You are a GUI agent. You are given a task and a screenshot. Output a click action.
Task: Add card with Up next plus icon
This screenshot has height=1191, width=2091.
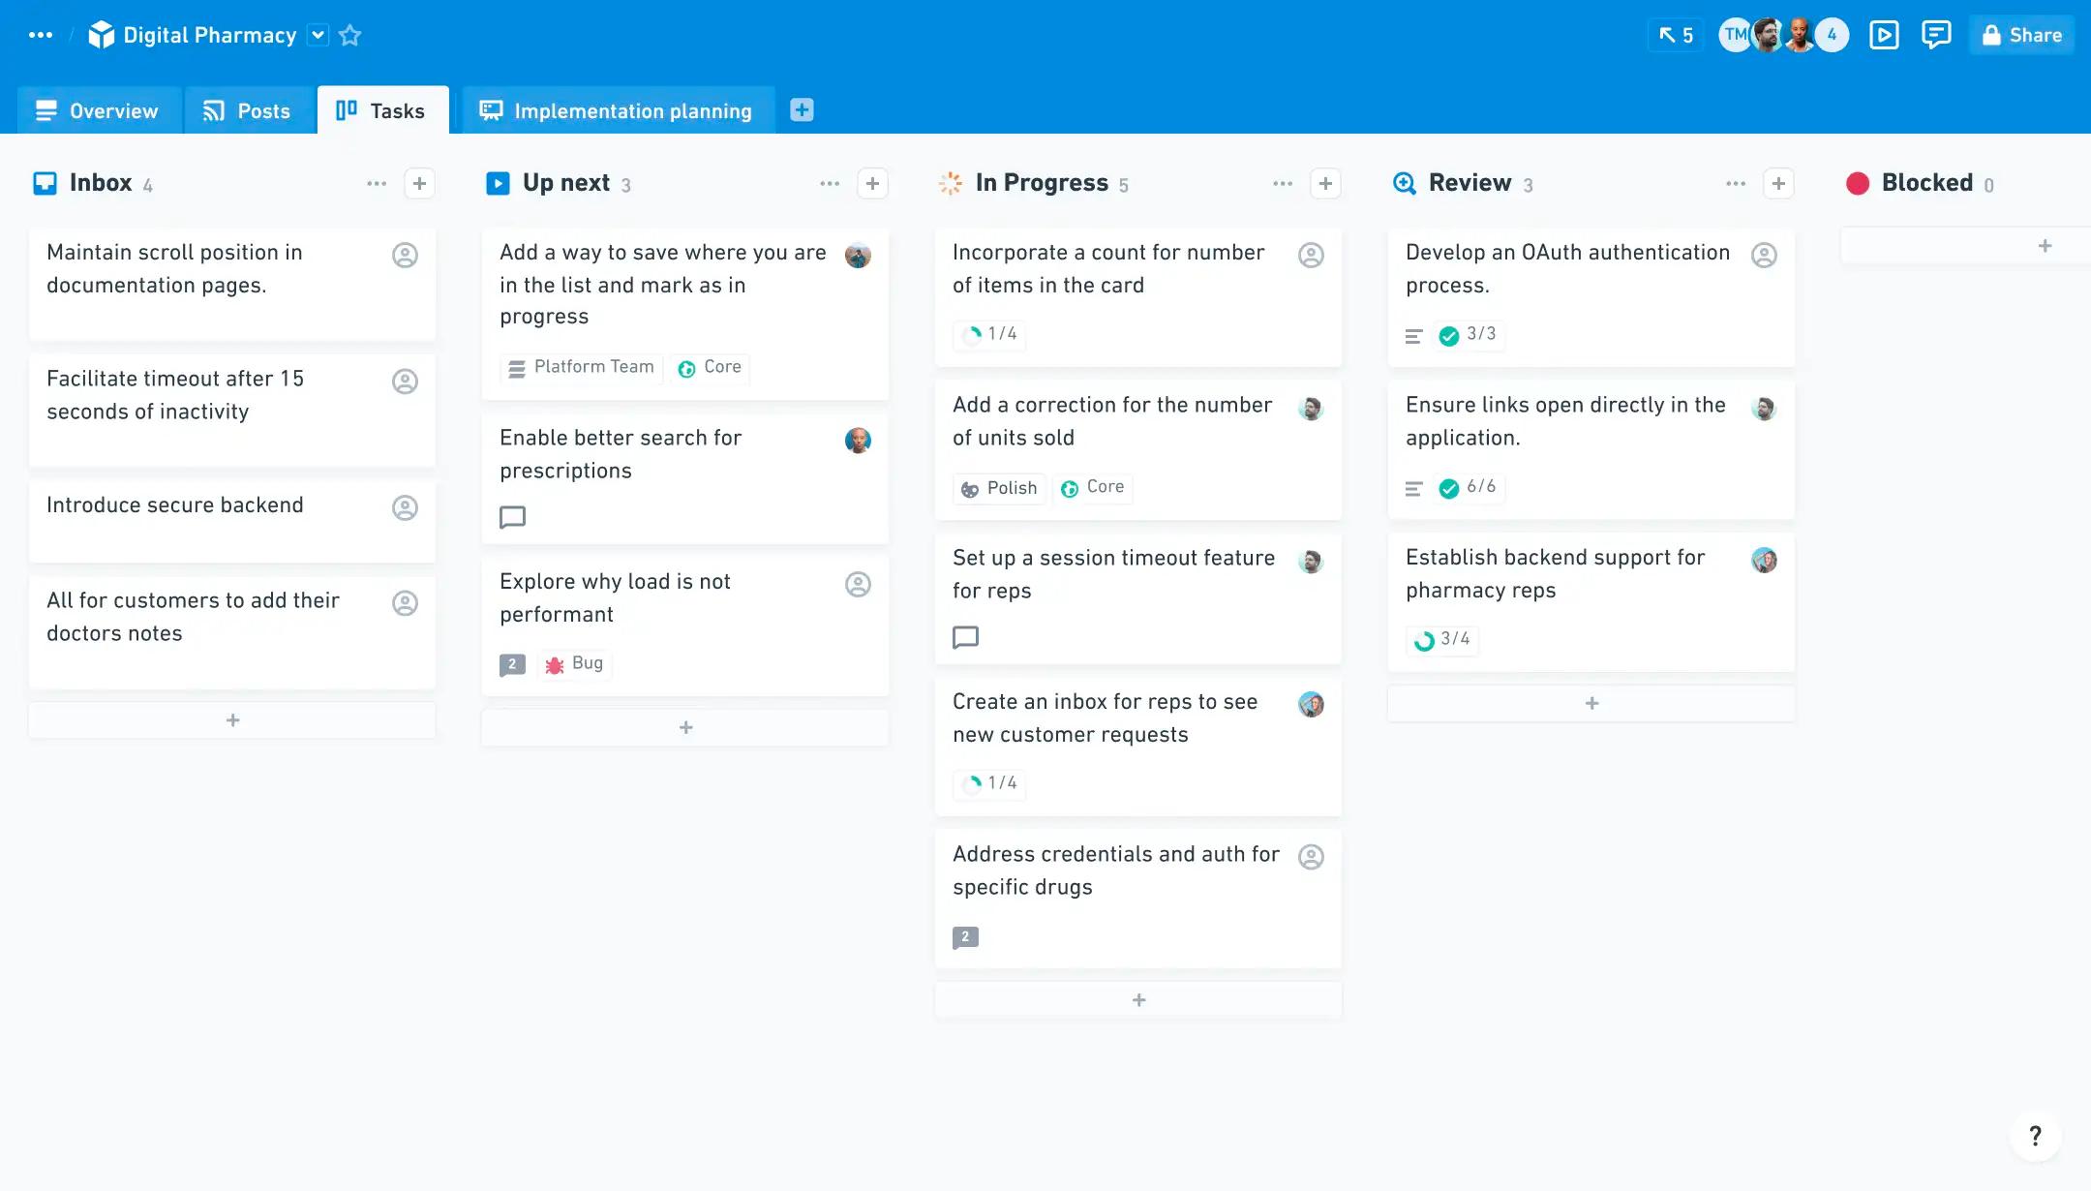(x=872, y=184)
